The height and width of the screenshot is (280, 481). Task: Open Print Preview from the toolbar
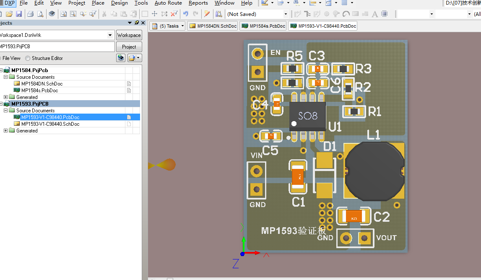40,14
